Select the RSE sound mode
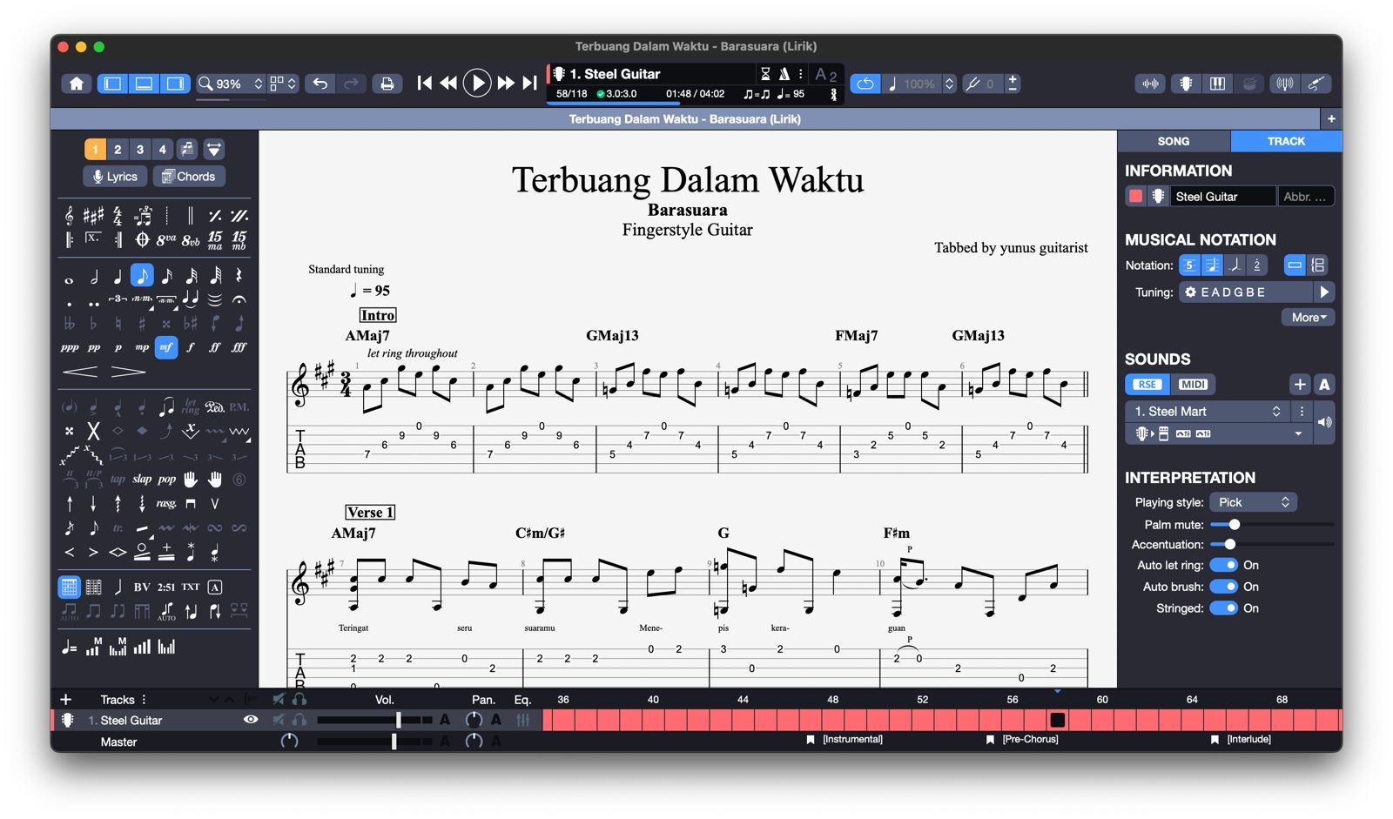 1147,384
